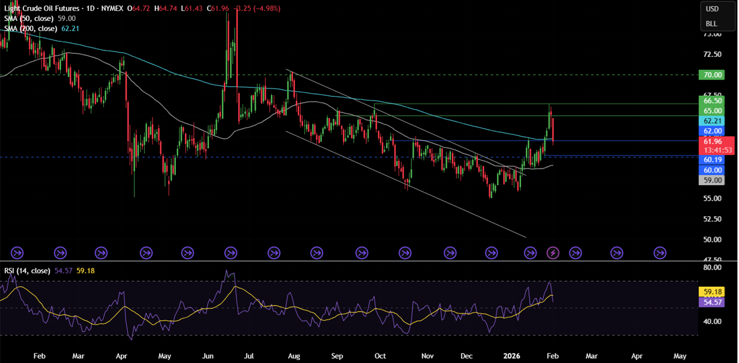The image size is (739, 363).
Task: Click the red 61.96 current price label
Action: point(712,141)
